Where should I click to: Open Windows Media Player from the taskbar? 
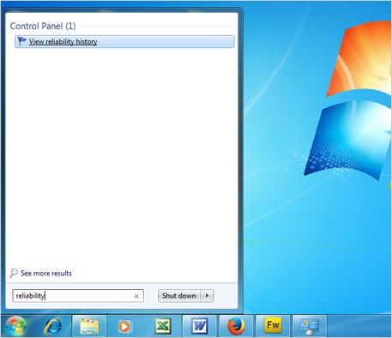click(x=124, y=326)
